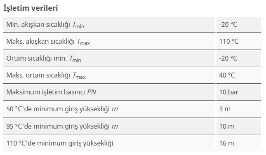The width and height of the screenshot is (266, 155).
Task: Click the İşletim verileri heading
Action: click(31, 8)
